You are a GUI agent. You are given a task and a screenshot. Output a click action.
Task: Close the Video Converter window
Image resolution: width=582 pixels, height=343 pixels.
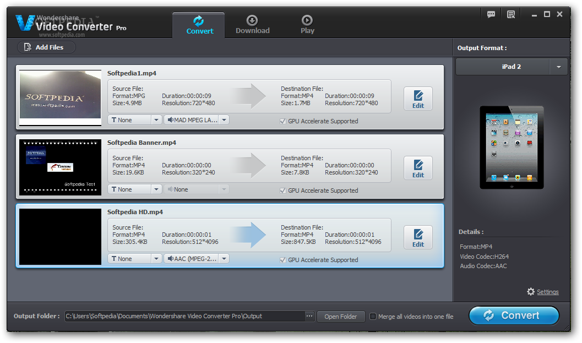pos(559,14)
